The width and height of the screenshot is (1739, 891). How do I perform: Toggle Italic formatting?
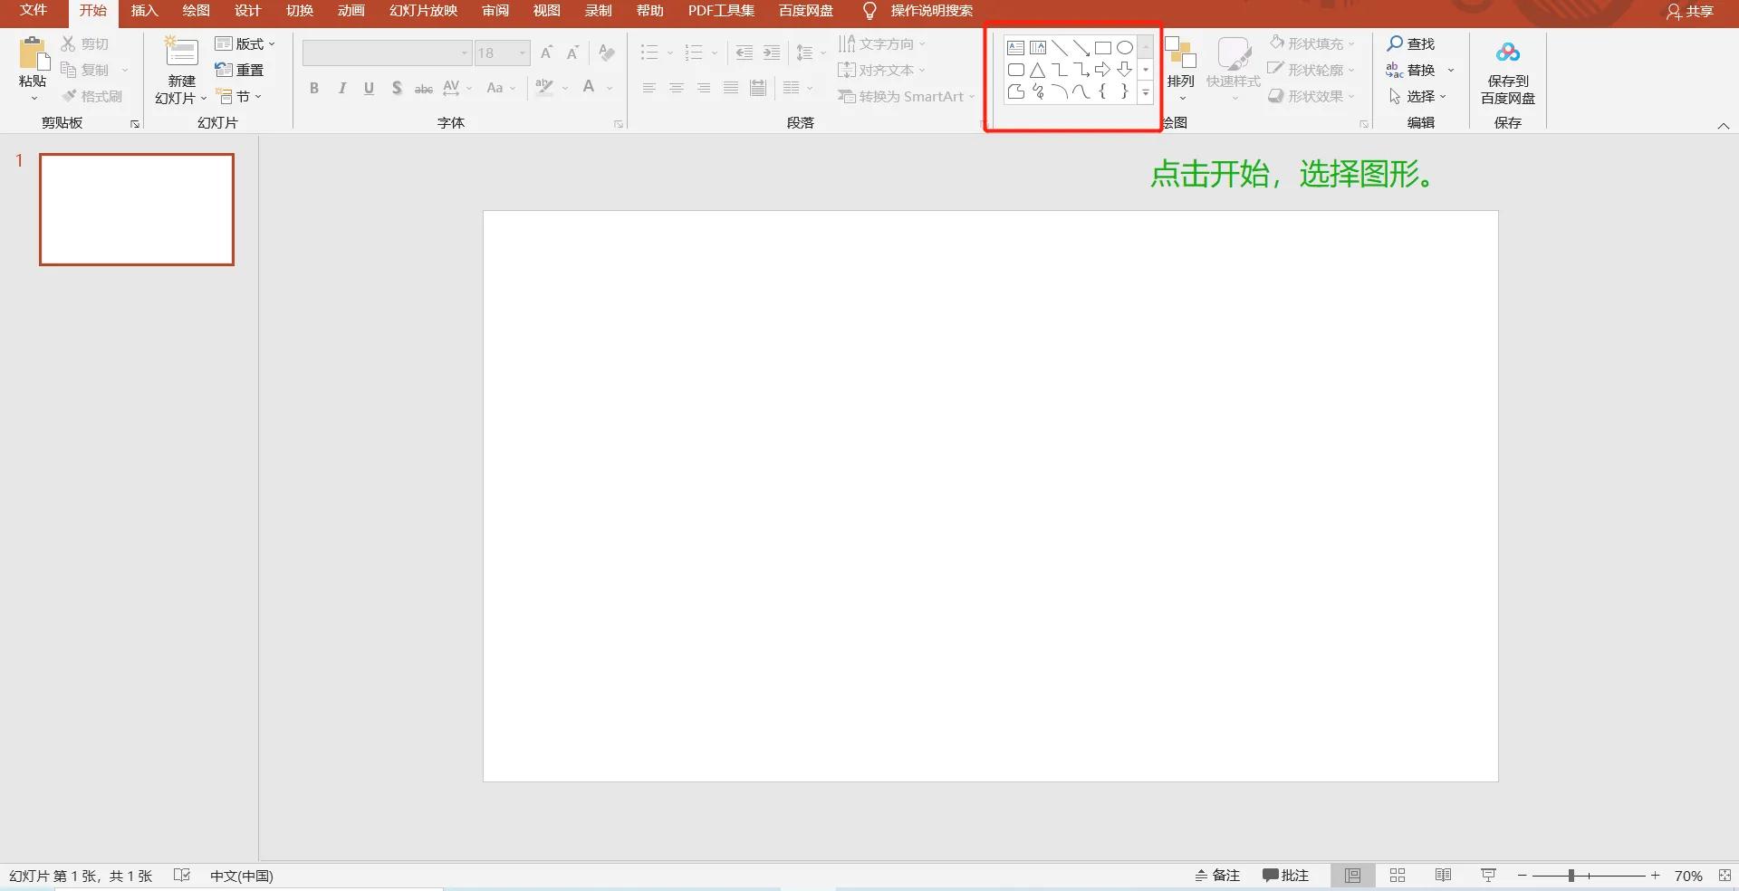341,88
